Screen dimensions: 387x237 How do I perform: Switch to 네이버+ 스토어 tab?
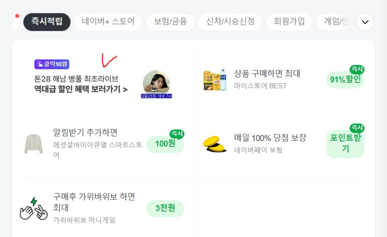108,22
